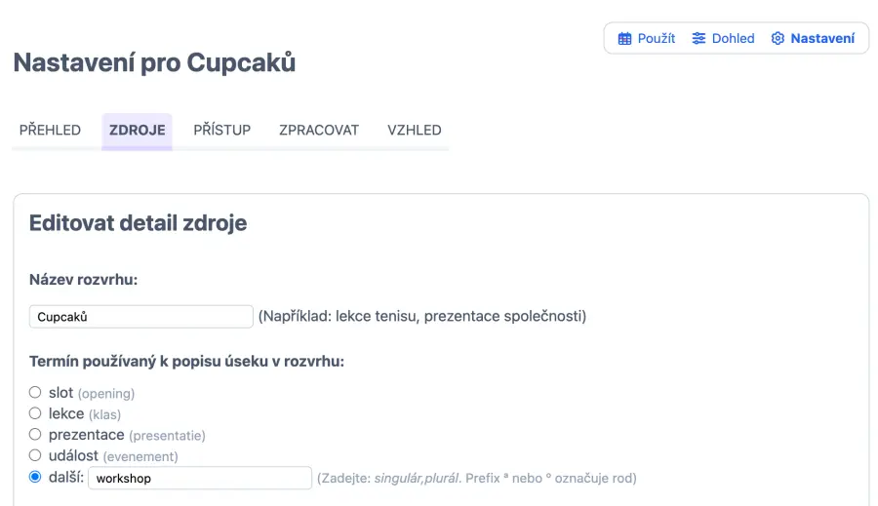The height and width of the screenshot is (506, 878).
Task: Click the Název rozvrhu field containing Cupcaků
Action: click(141, 317)
